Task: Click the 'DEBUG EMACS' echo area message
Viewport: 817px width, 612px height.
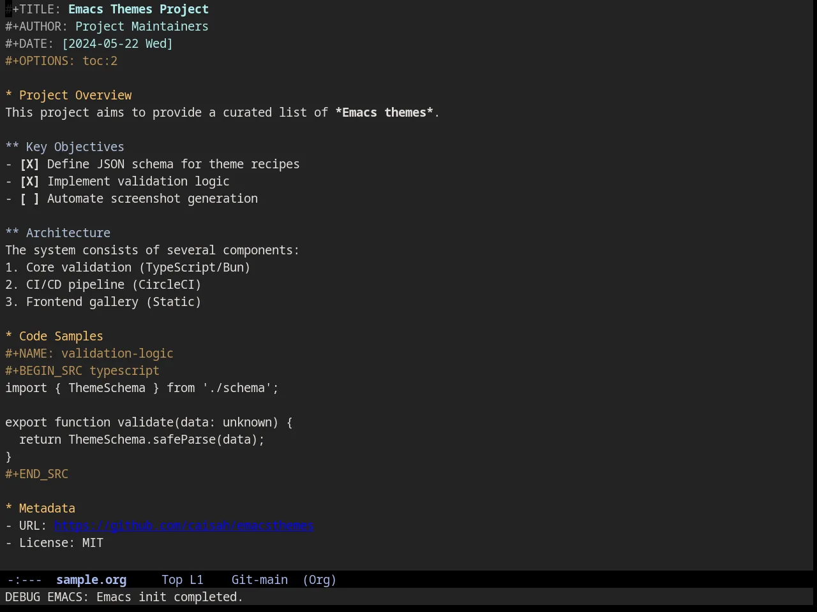Action: coord(124,597)
